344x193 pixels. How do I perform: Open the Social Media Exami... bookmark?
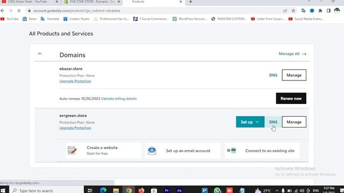306,19
